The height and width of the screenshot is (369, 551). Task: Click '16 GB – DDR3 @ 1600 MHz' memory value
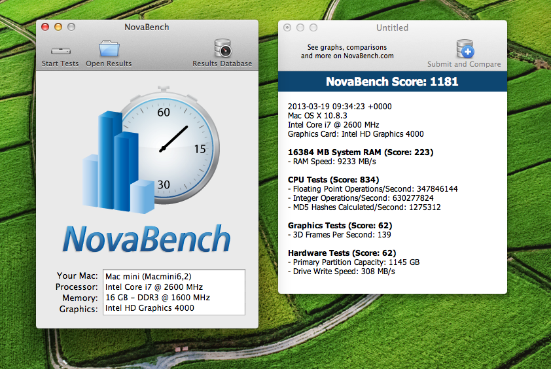158,297
